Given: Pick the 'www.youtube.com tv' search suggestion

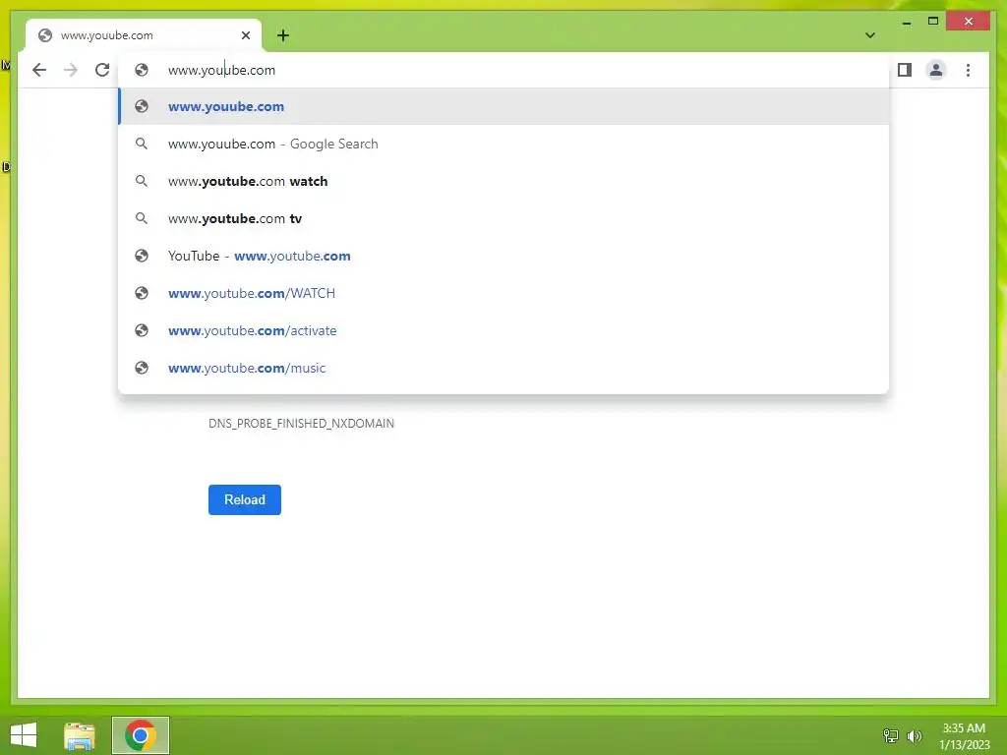Looking at the screenshot, I should point(504,218).
